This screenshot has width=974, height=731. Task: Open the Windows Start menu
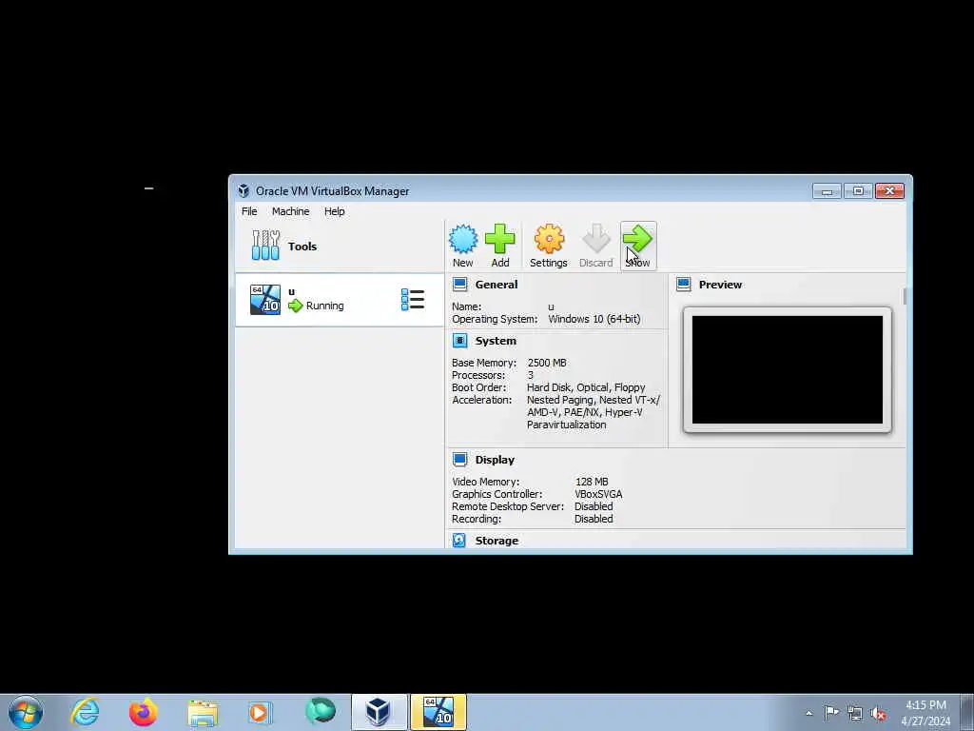(x=26, y=712)
